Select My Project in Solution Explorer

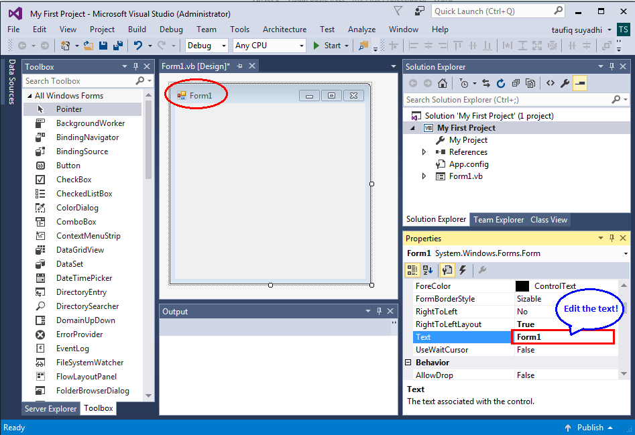(x=468, y=140)
